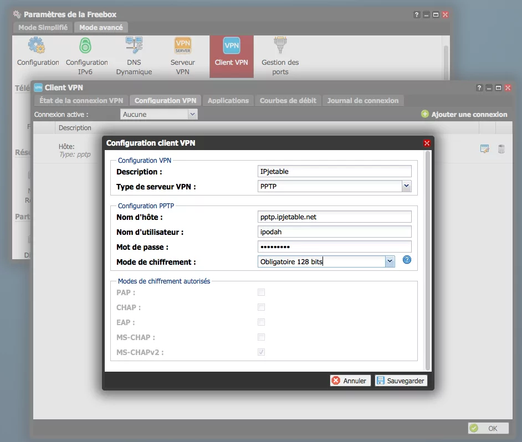Viewport: 522px width, 442px height.
Task: Open Configuration IPv6 padlock icon
Action: coord(86,46)
